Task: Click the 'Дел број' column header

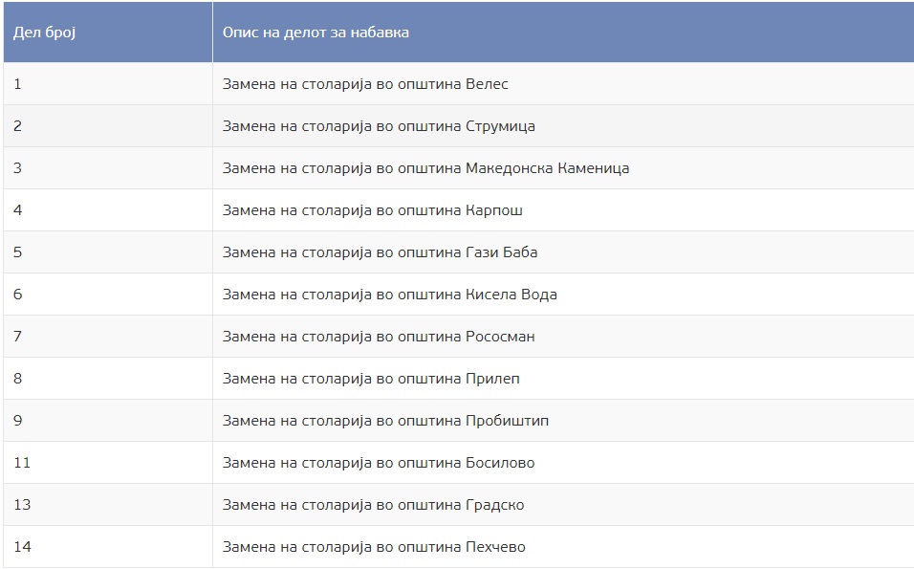Action: 44,33
